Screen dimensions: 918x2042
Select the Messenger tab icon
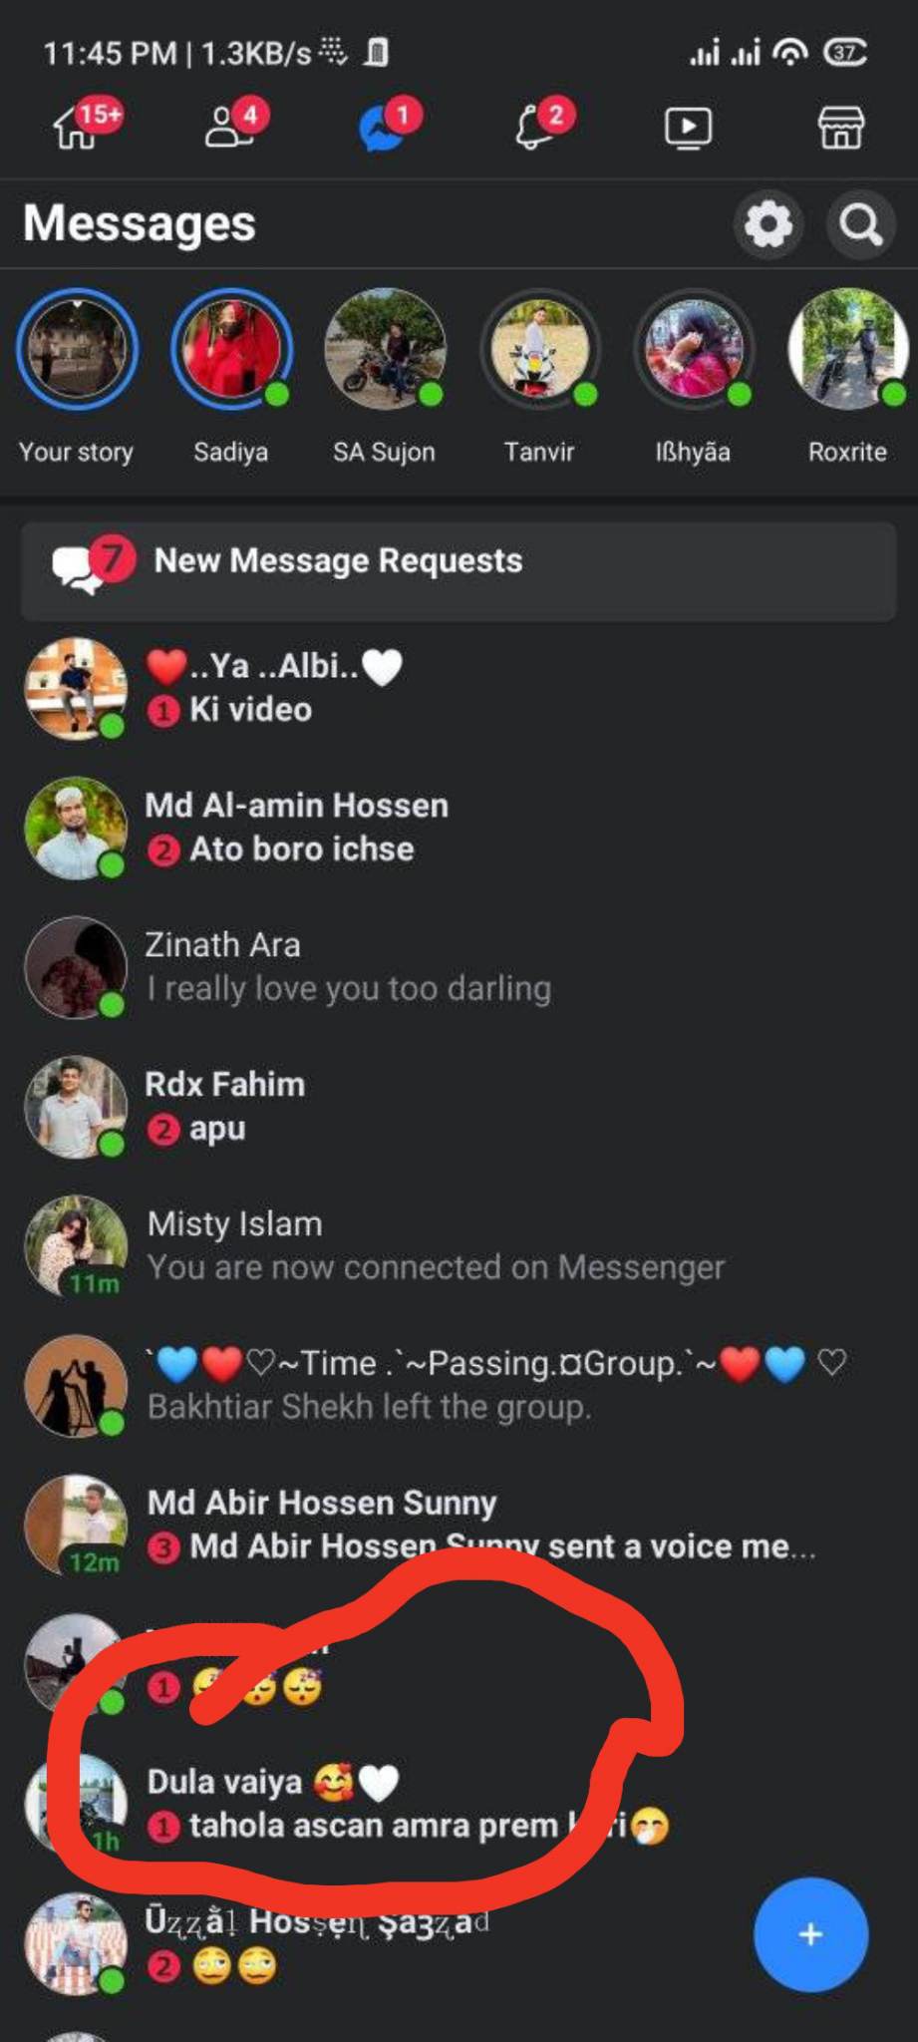(384, 127)
